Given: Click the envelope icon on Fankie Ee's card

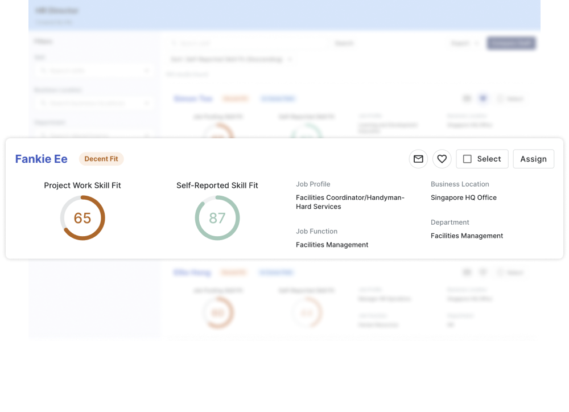Looking at the screenshot, I should point(418,159).
